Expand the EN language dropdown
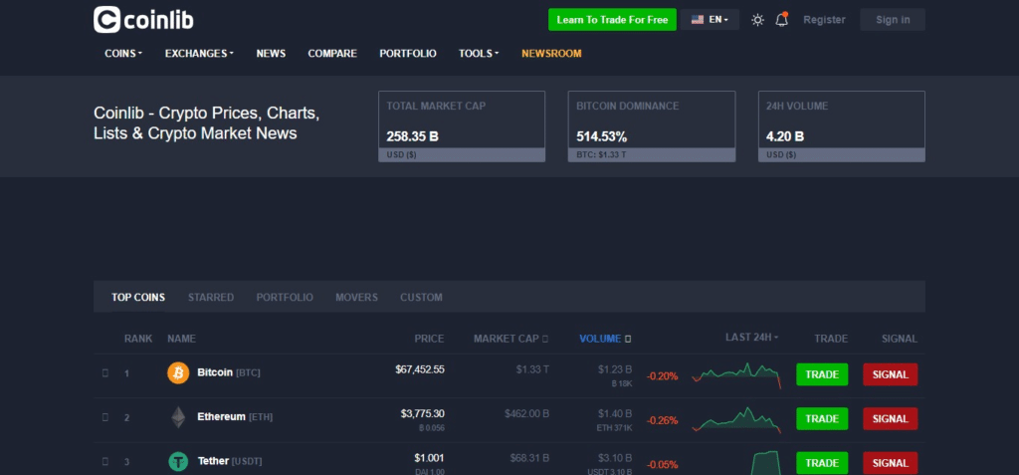 [710, 20]
